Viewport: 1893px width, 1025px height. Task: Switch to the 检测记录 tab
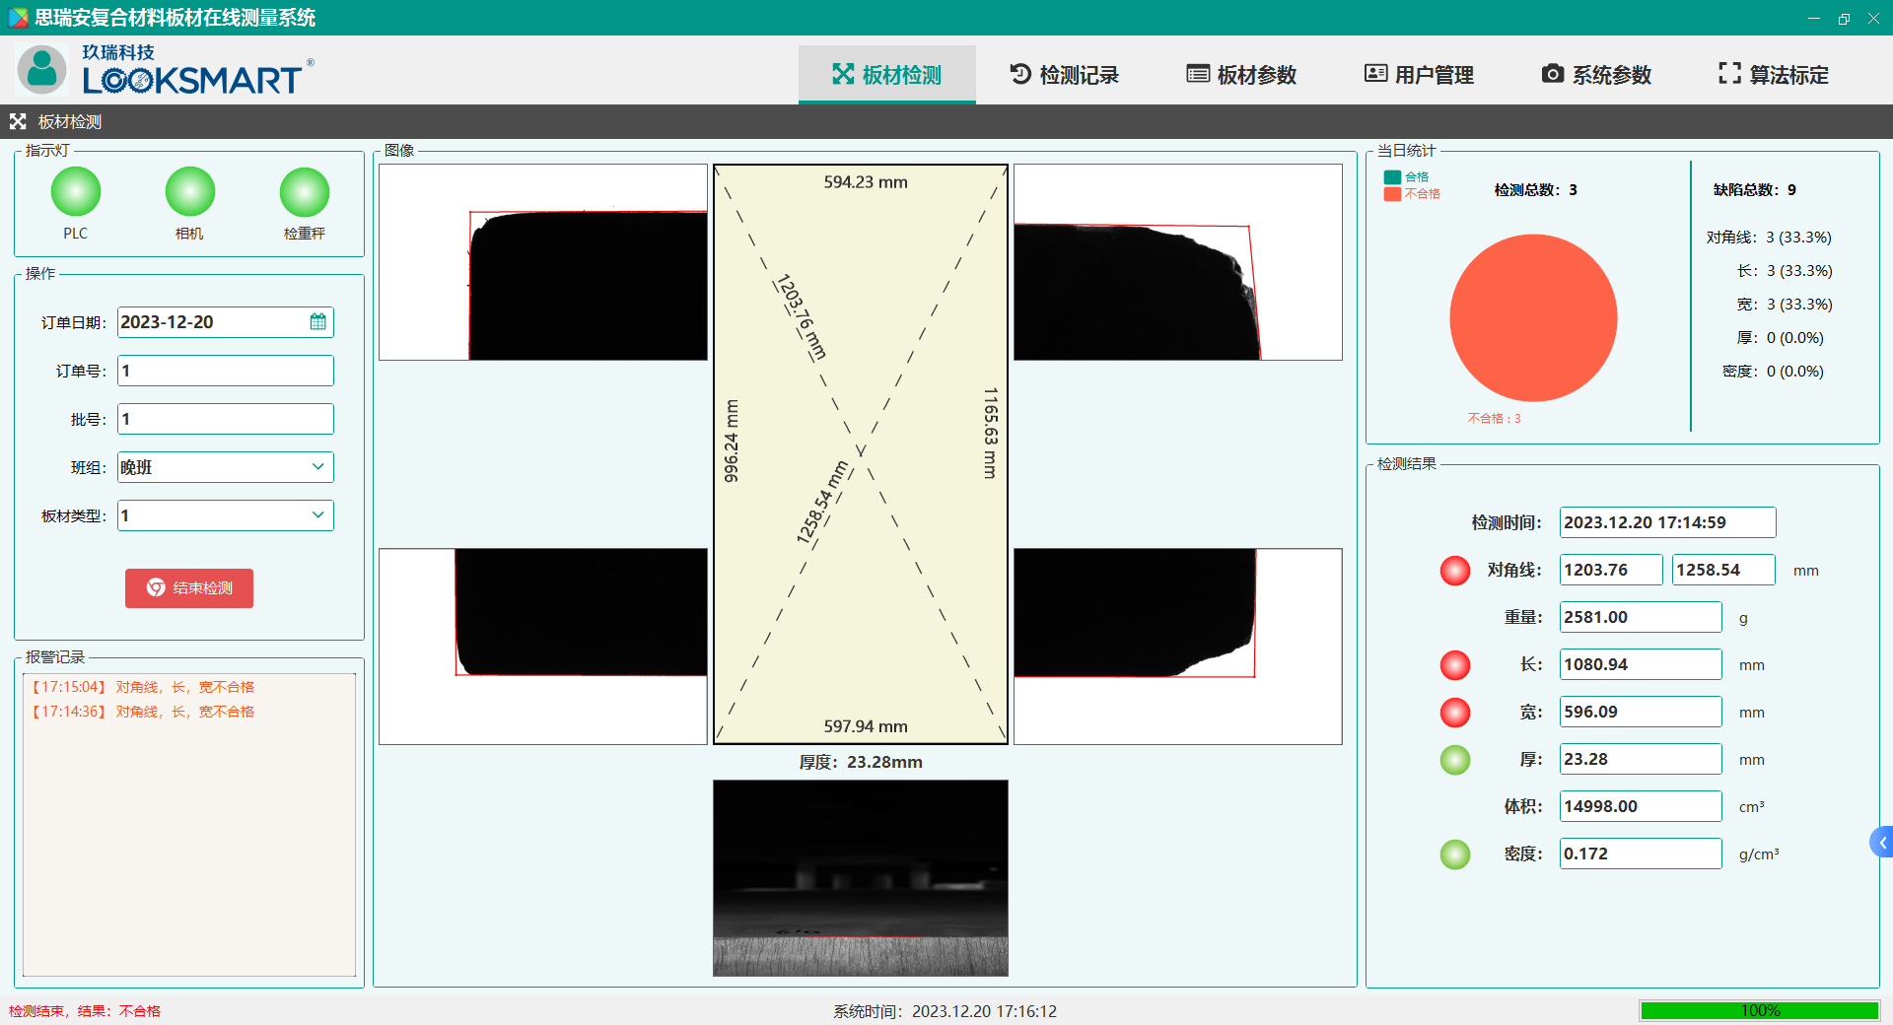[x=1065, y=75]
